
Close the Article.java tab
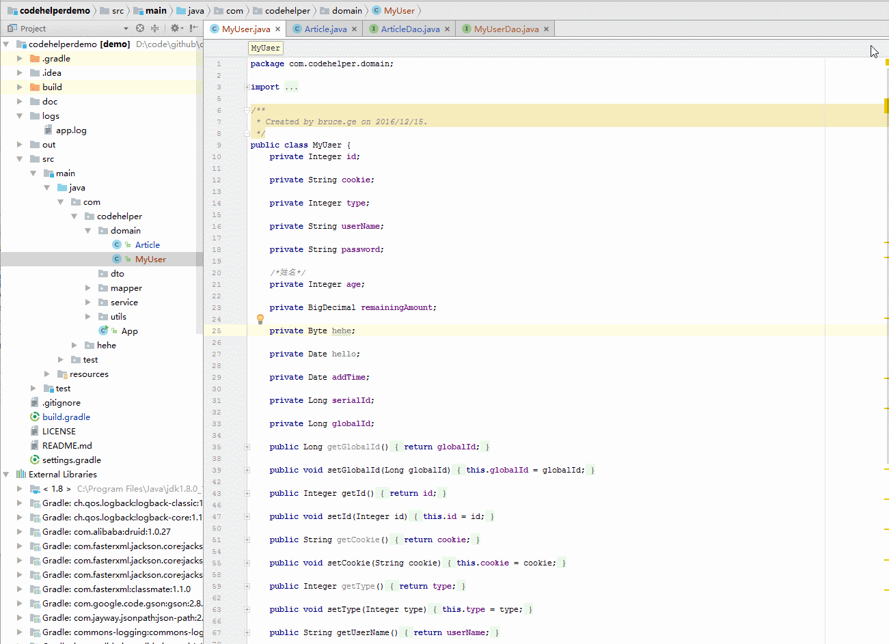[354, 29]
